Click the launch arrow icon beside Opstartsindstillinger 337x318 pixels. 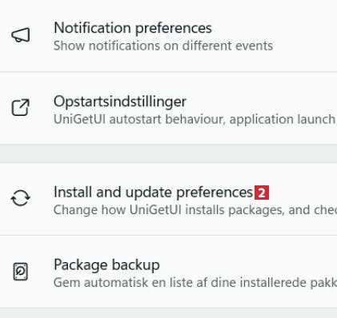(21, 108)
